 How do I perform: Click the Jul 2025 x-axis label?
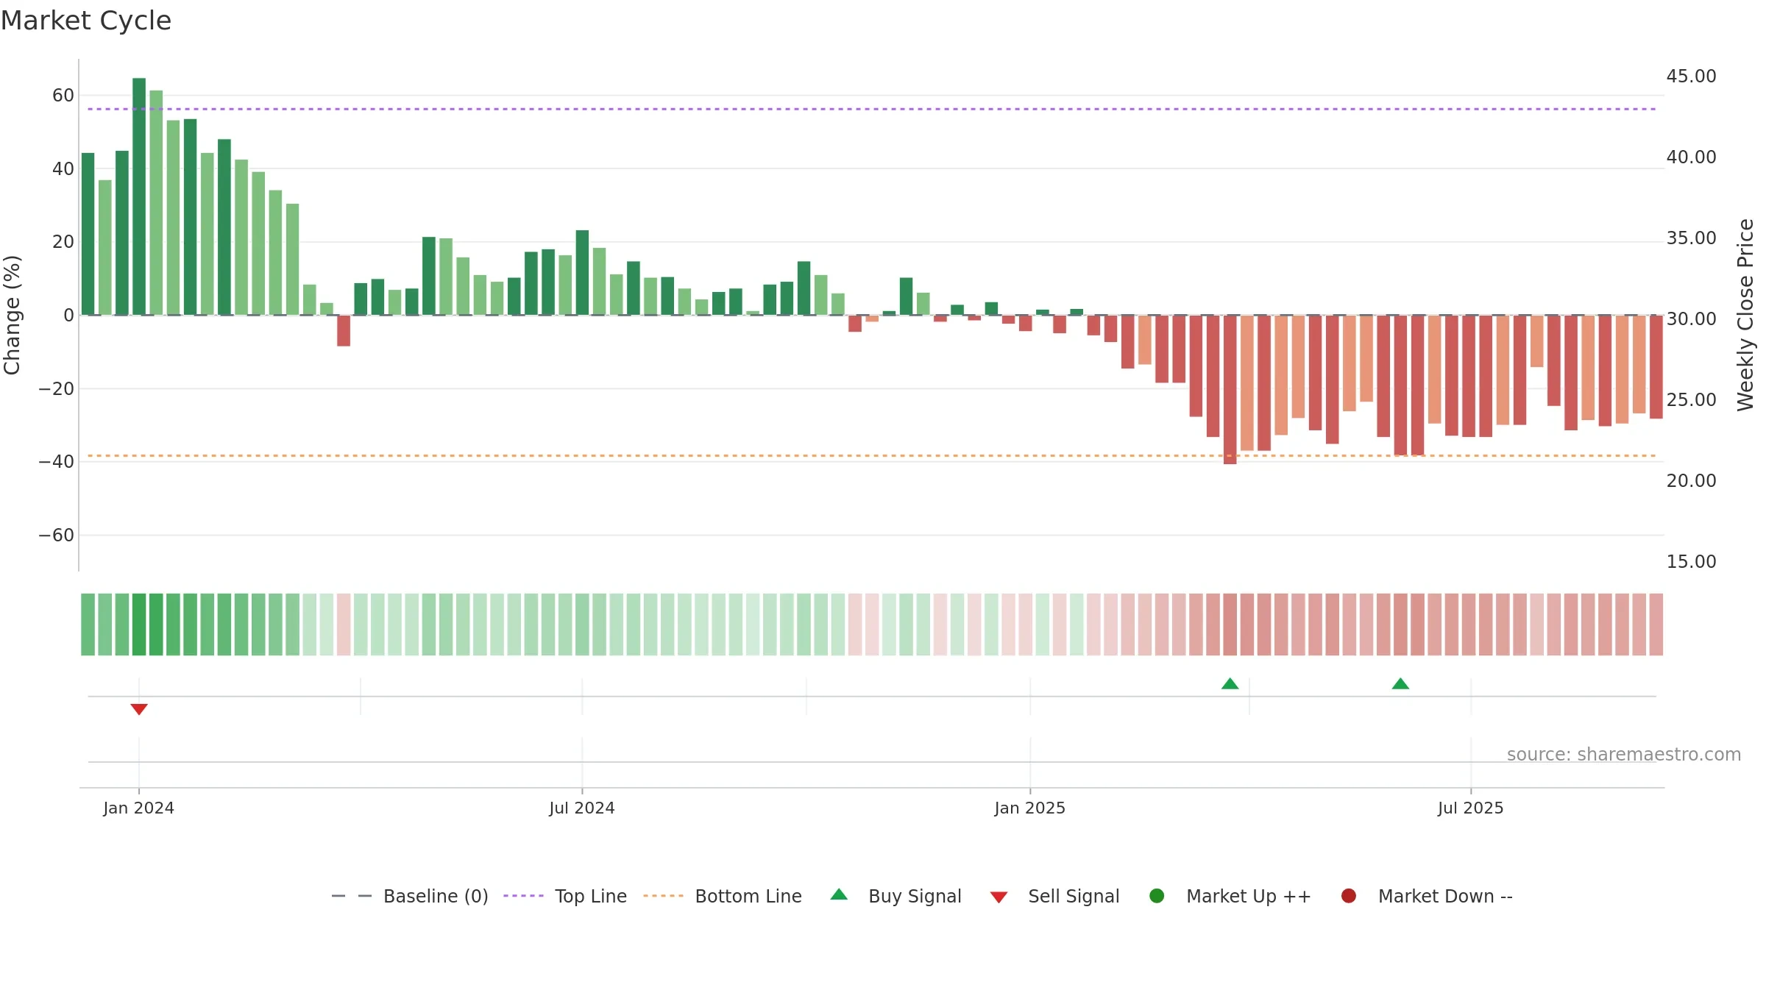pos(1471,808)
